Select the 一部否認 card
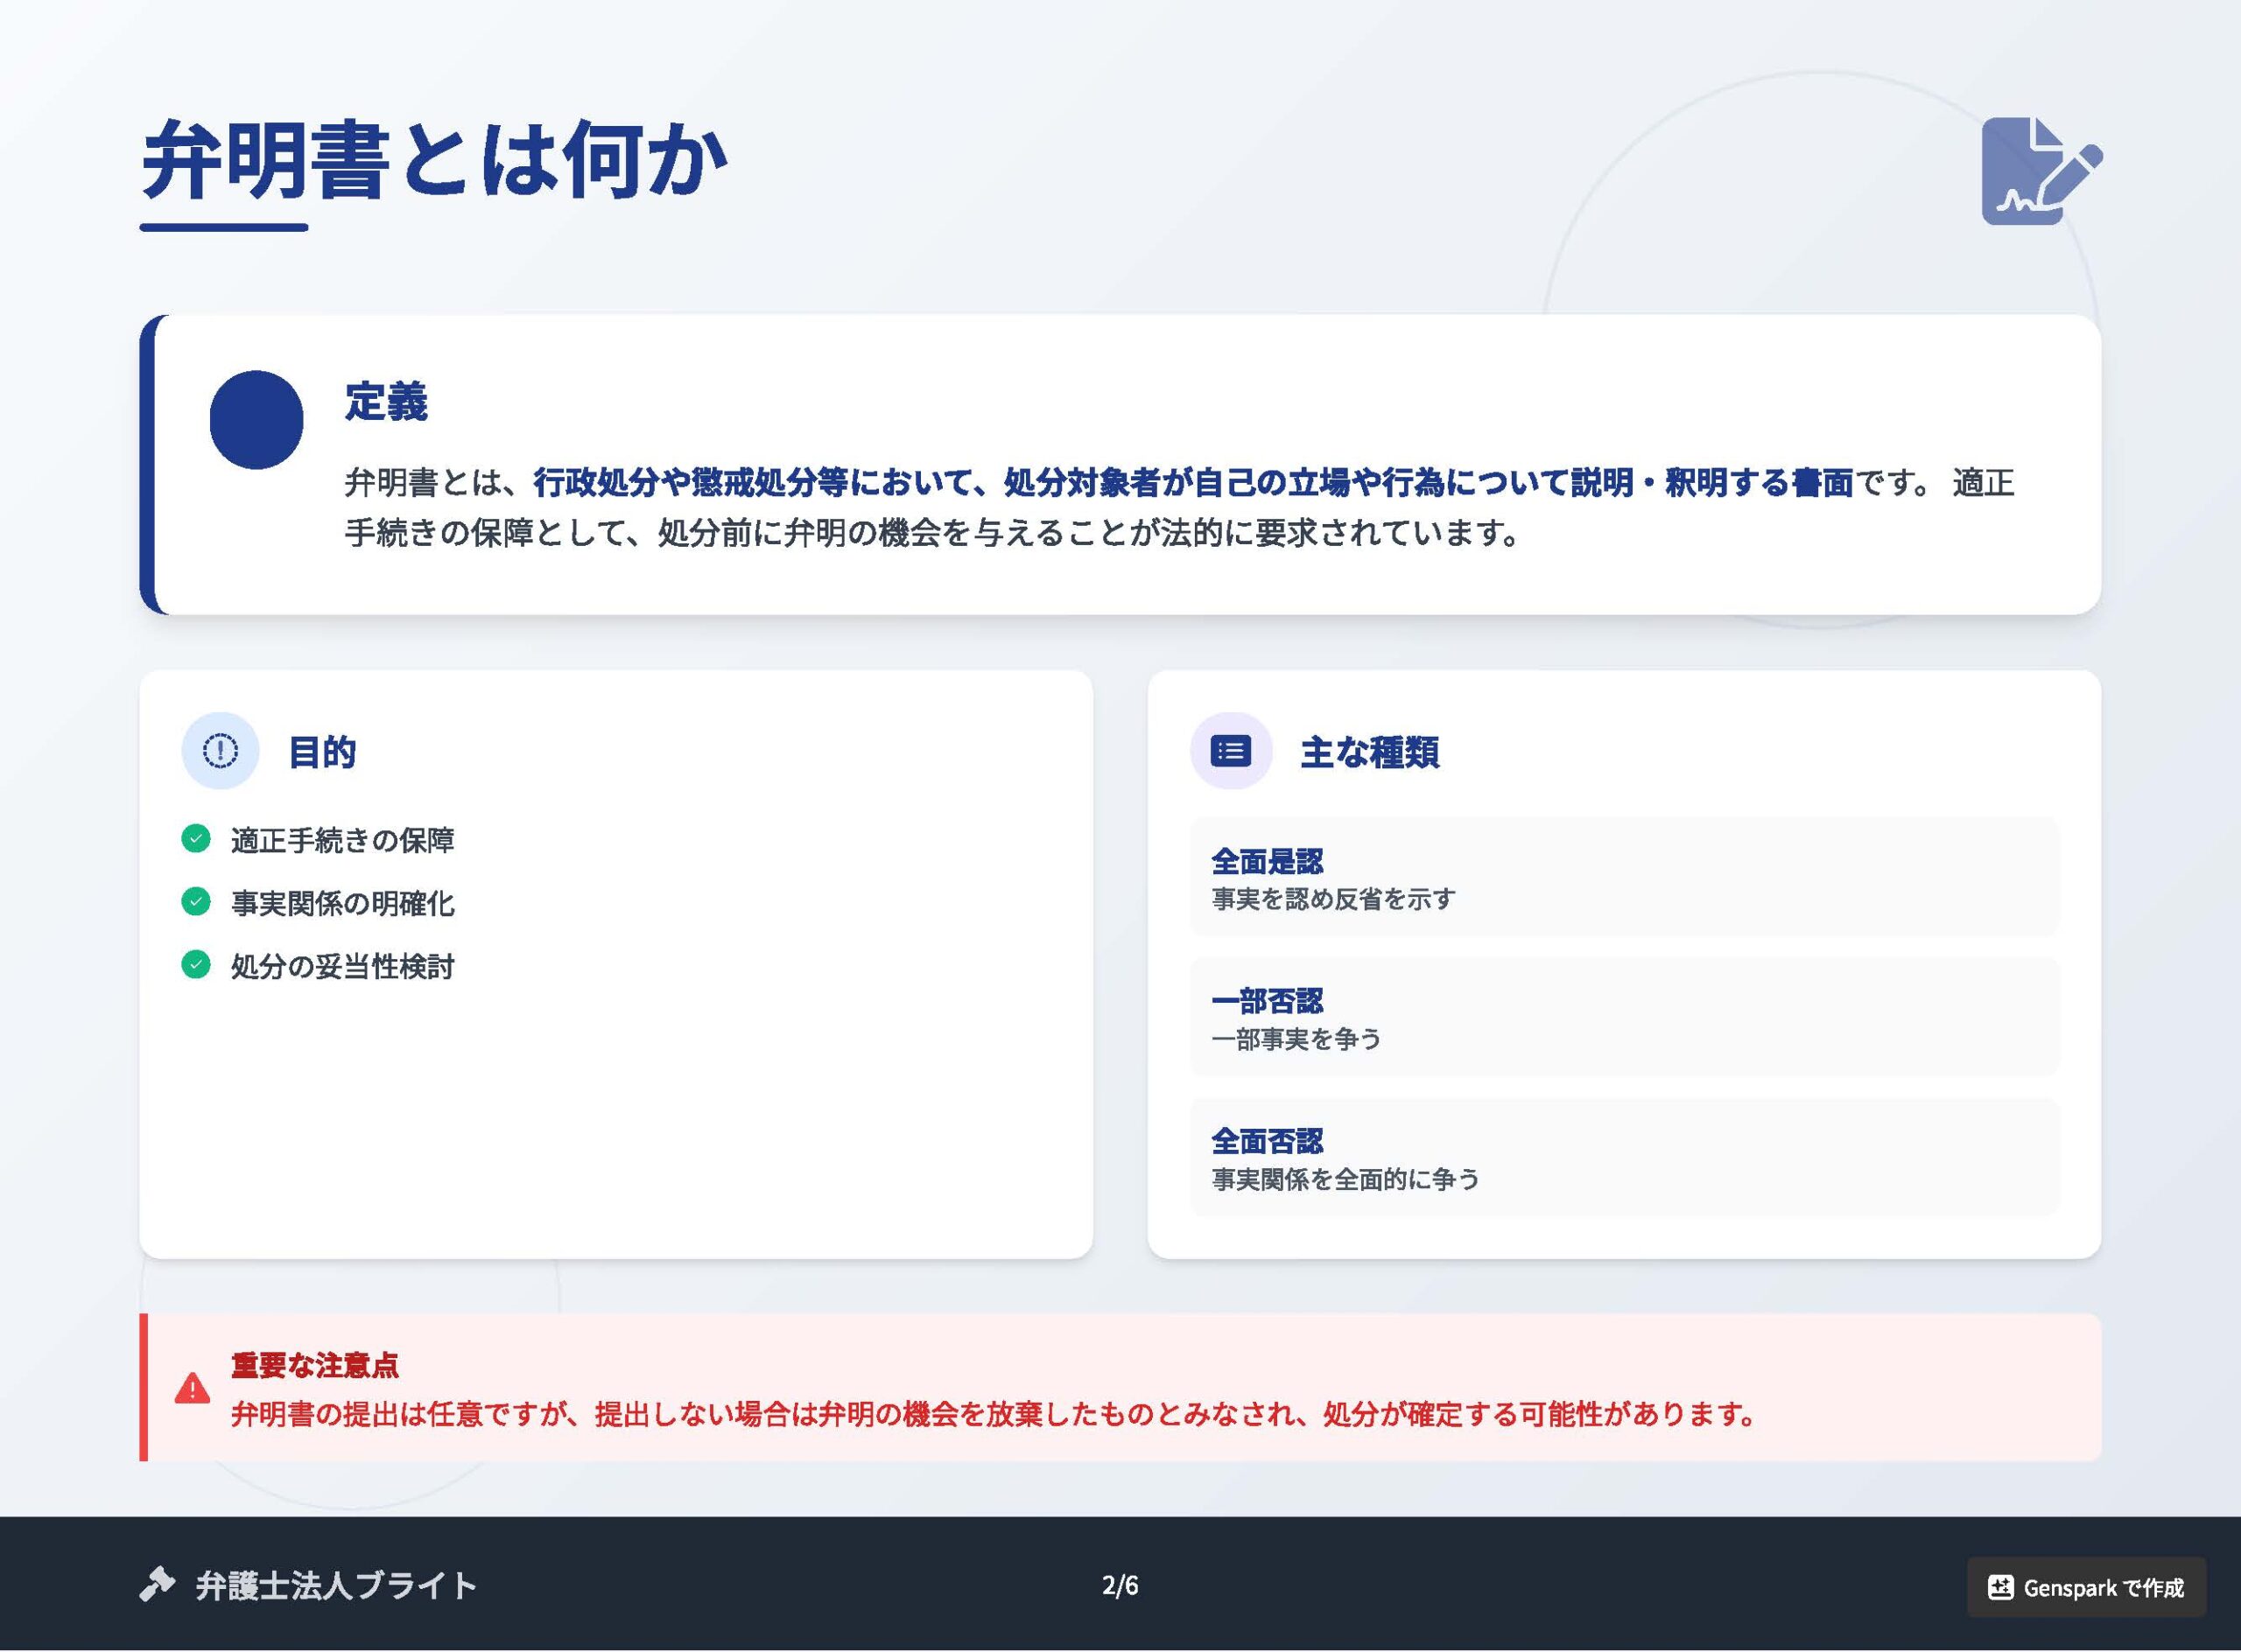 [x=1624, y=1017]
